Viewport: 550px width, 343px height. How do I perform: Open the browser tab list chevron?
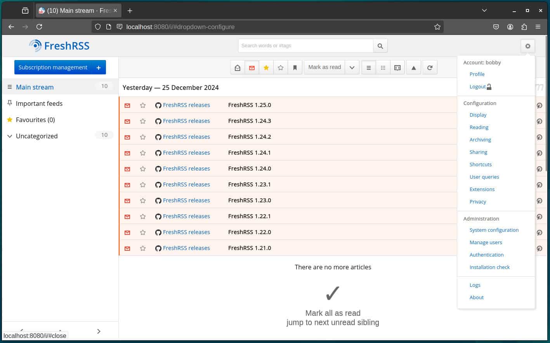(484, 10)
